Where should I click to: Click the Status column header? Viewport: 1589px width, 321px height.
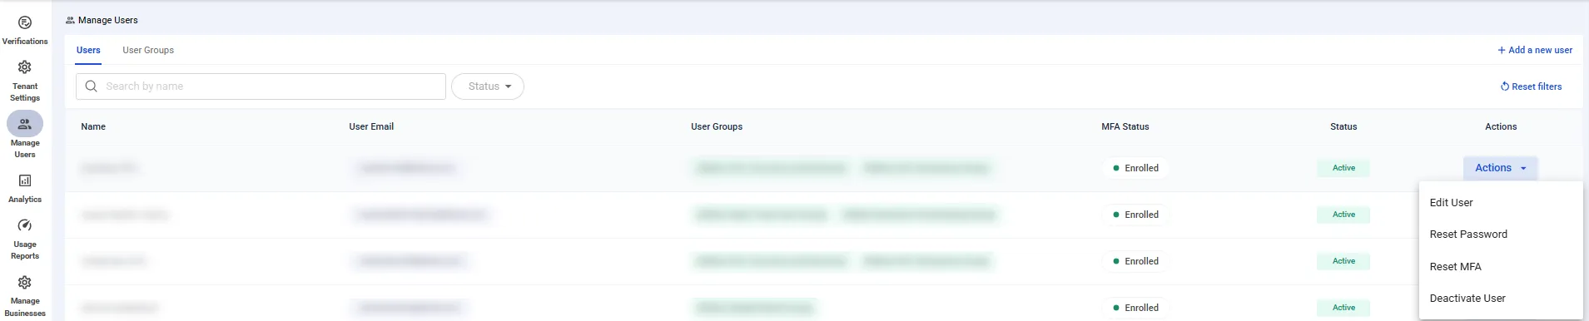pos(1343,126)
